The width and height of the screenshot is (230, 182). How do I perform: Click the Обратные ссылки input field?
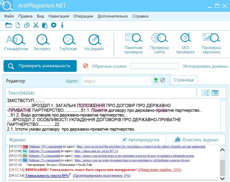coord(154,66)
